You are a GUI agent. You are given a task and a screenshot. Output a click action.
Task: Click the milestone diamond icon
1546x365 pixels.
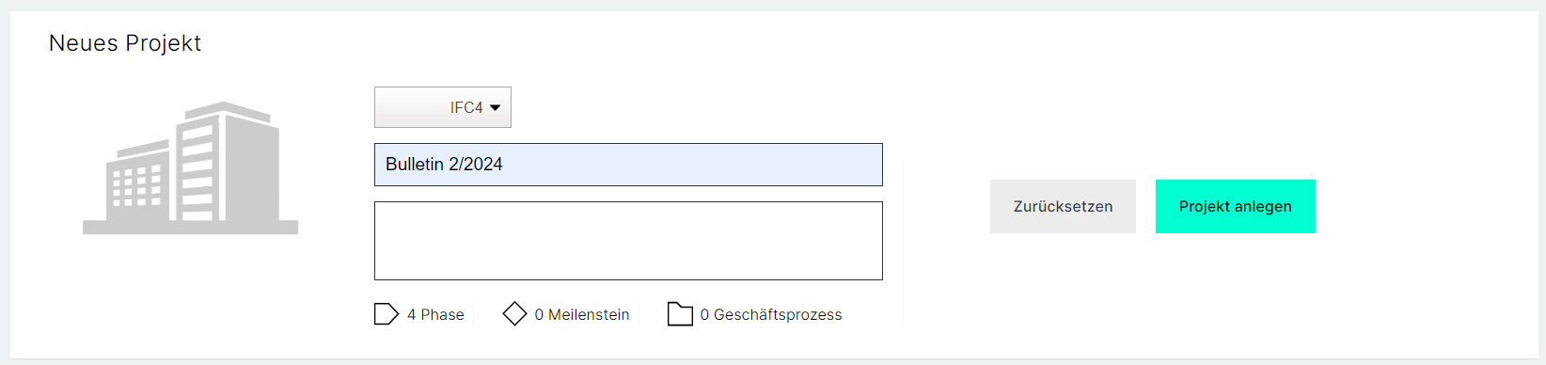[514, 313]
